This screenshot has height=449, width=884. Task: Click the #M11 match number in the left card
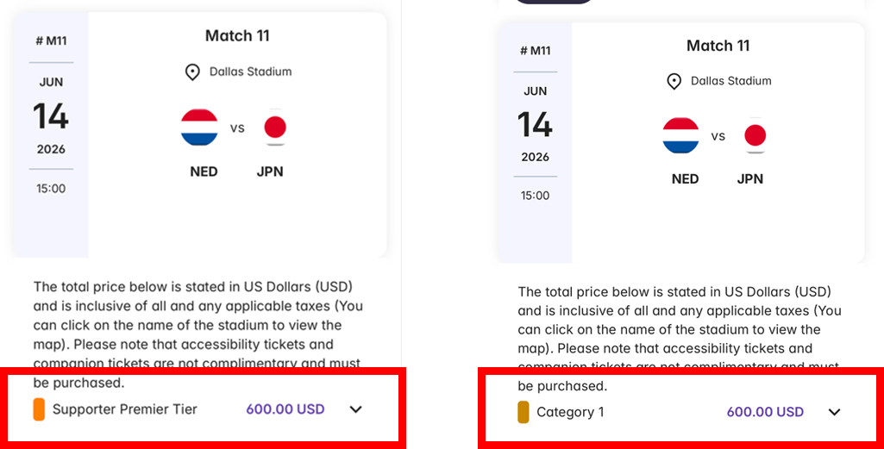click(x=51, y=41)
